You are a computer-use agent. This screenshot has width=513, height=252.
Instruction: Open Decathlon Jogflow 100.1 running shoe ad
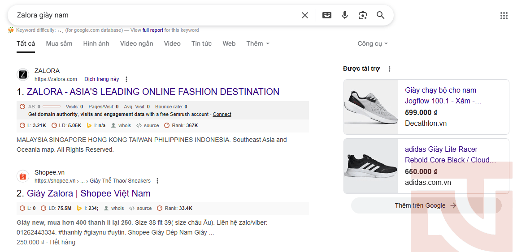click(x=443, y=96)
